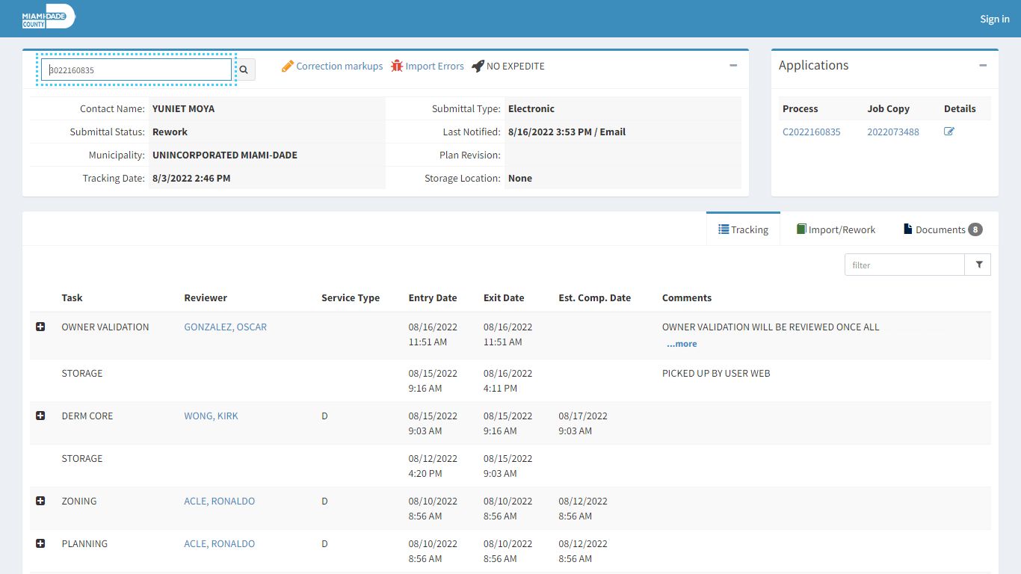1021x574 pixels.
Task: Expand the DERM CORE task row
Action: [40, 416]
